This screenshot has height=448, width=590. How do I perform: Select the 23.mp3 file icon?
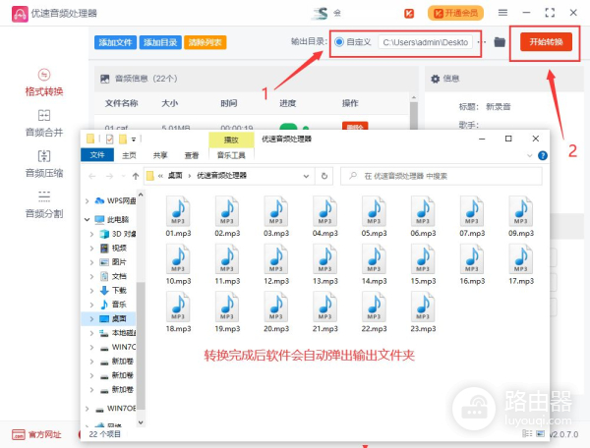pos(423,307)
